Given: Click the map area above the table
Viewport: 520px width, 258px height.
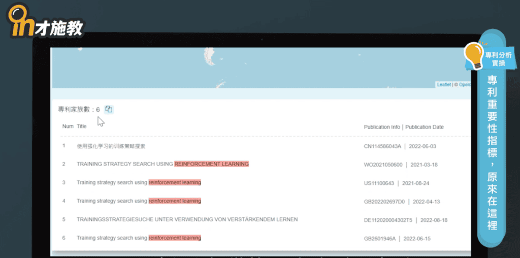Looking at the screenshot, I should [x=254, y=66].
